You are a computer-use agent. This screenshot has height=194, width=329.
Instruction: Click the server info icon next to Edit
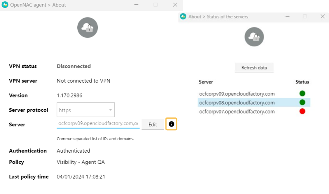(x=171, y=124)
